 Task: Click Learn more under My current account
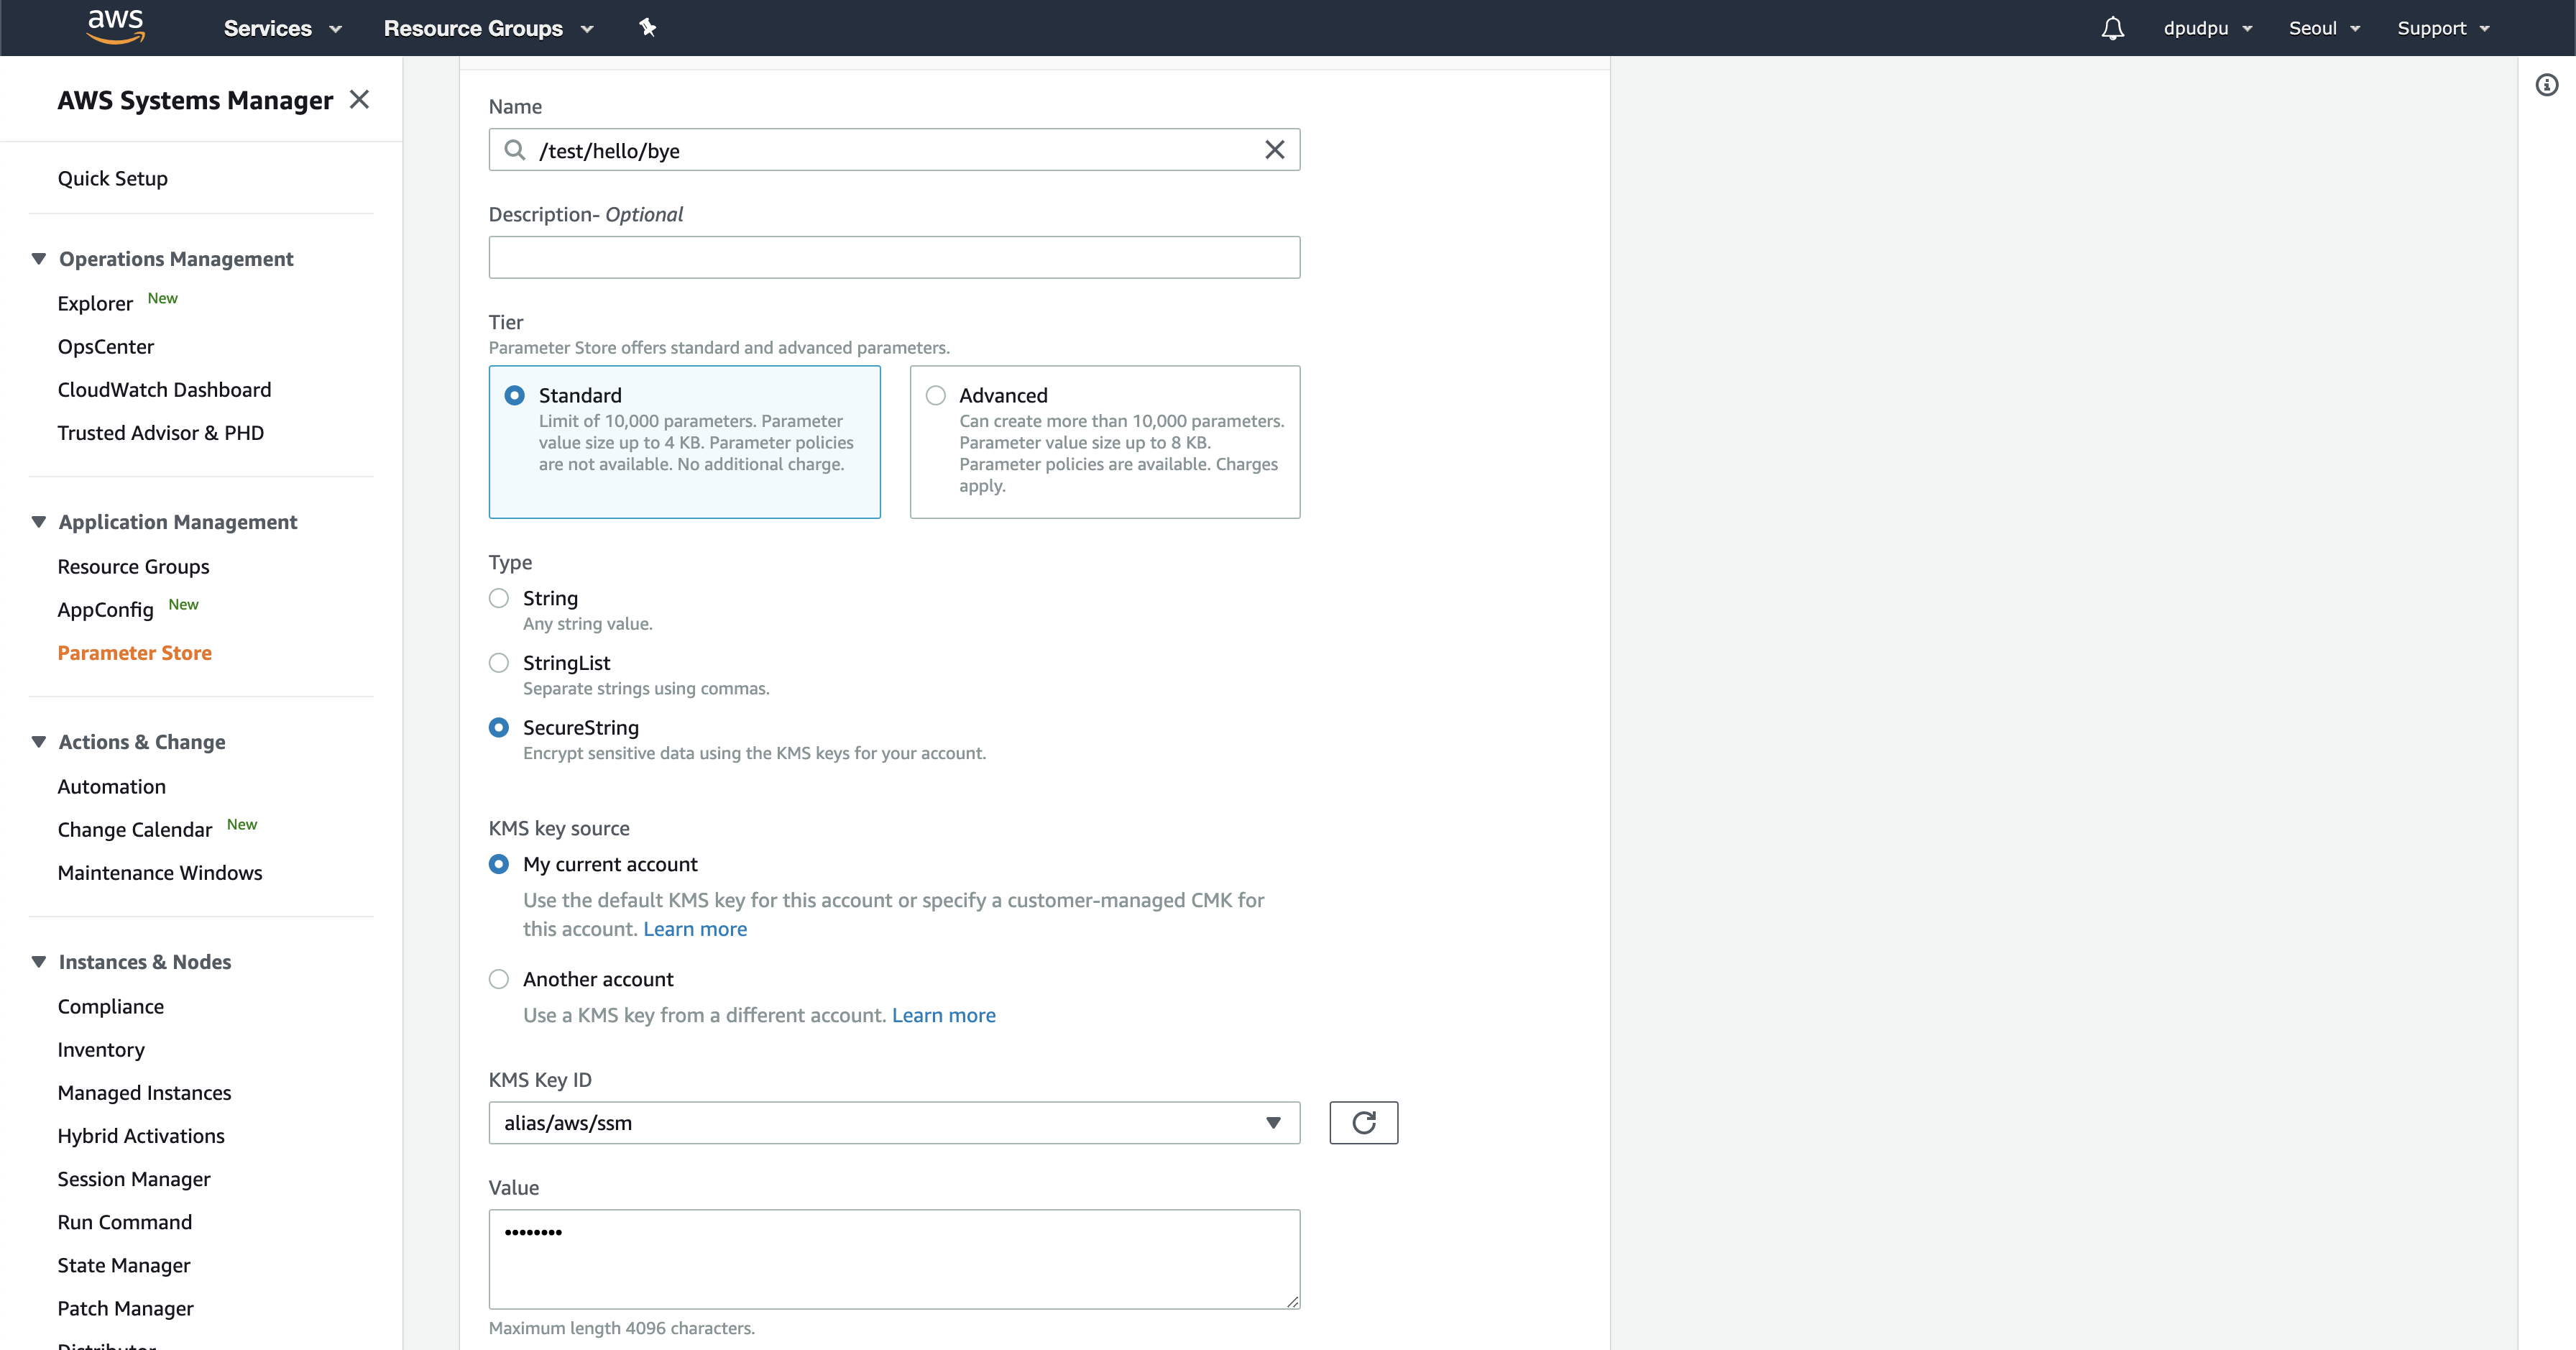(x=695, y=929)
